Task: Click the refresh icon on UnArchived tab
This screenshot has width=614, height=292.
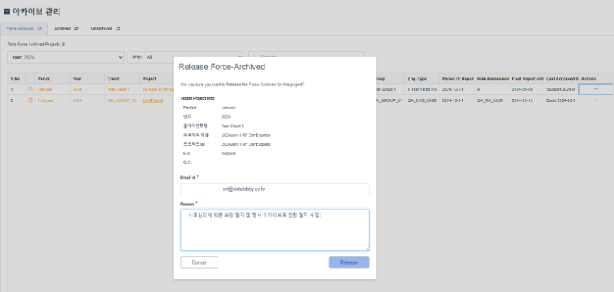Action: [x=118, y=29]
